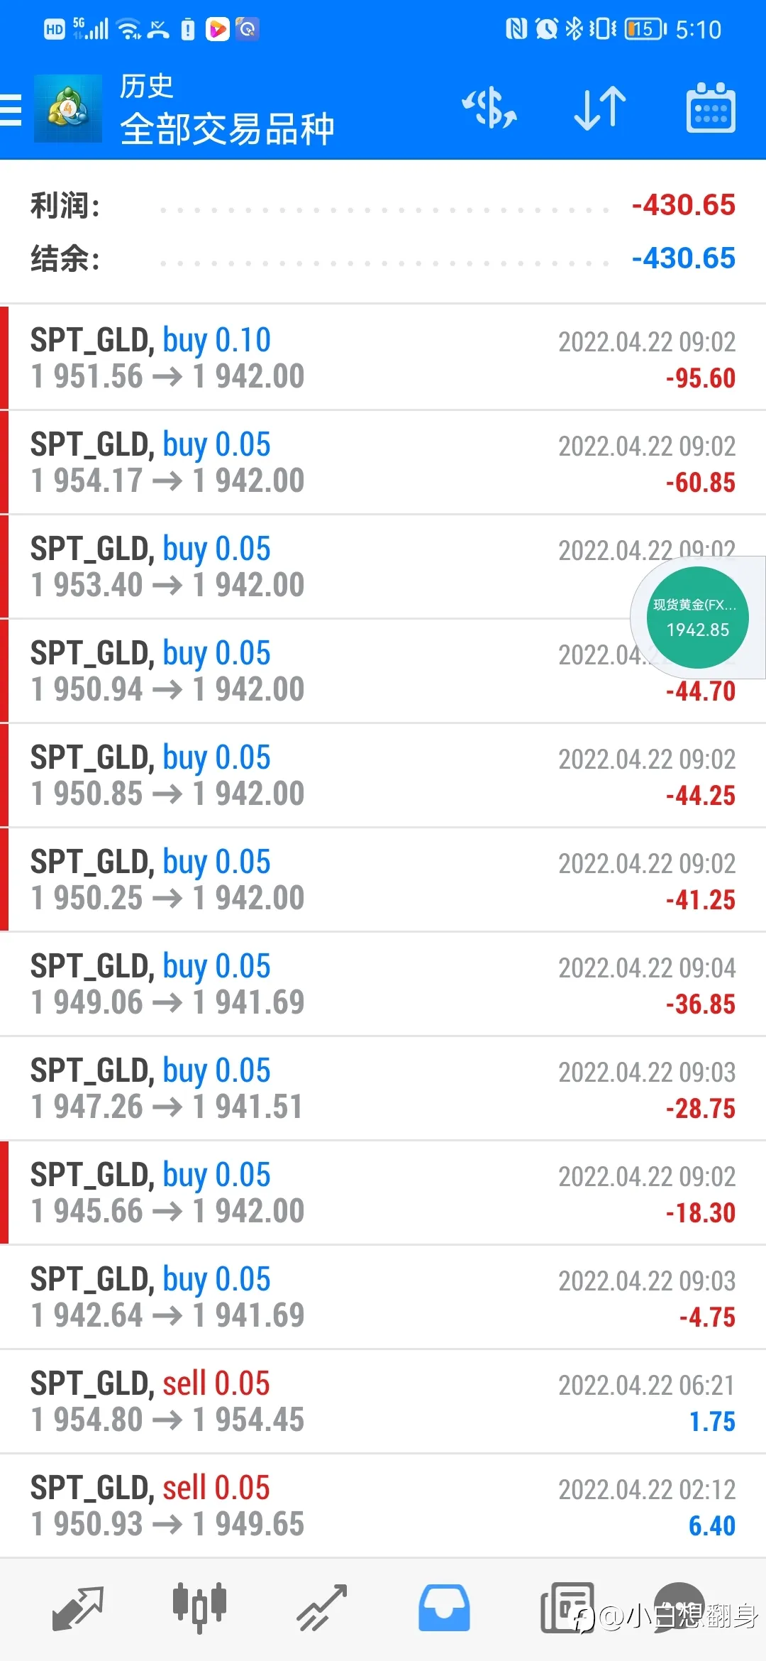Image resolution: width=766 pixels, height=1661 pixels.
Task: Open sort order arrows icon
Action: tap(600, 109)
